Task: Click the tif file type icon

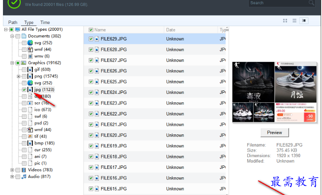Action: (x=30, y=136)
